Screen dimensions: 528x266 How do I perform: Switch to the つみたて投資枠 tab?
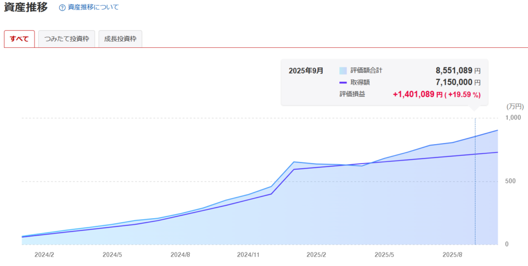[67, 39]
